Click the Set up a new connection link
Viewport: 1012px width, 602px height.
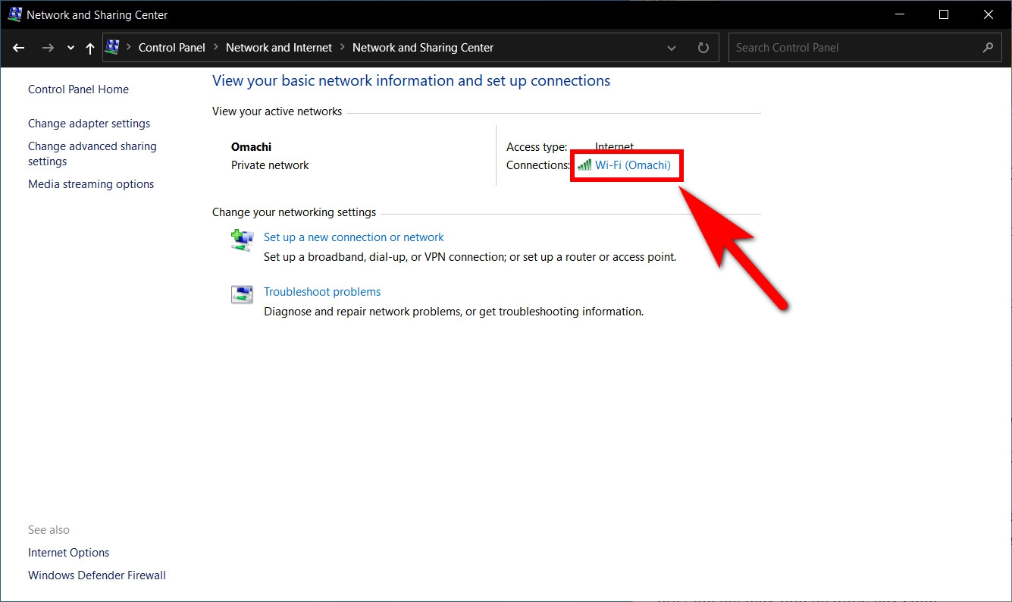(354, 237)
